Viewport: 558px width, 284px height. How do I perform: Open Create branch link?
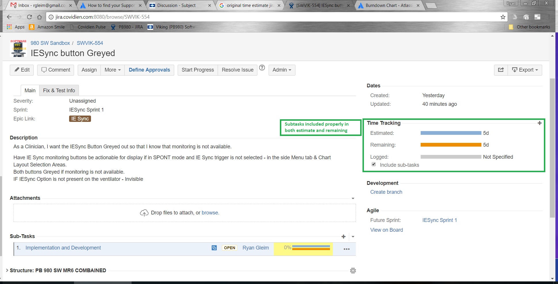pyautogui.click(x=386, y=192)
